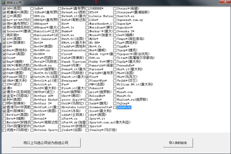Check the Bov* checkbox

tap(60, 24)
